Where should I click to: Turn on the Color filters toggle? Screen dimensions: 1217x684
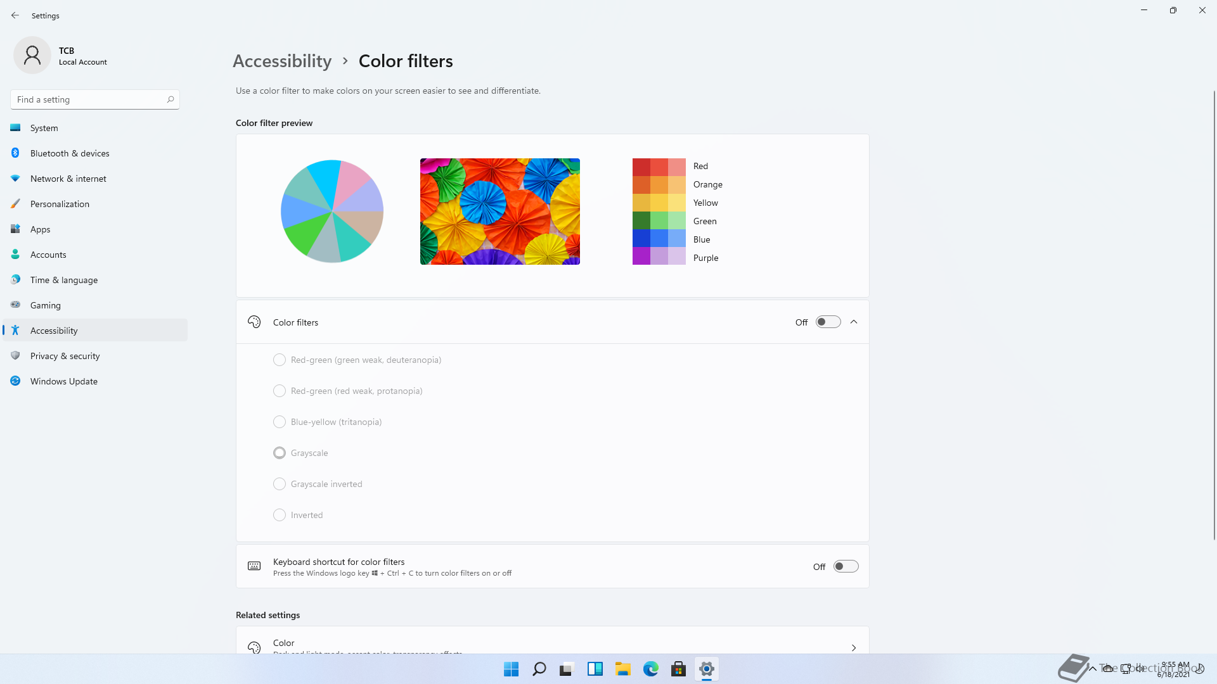point(828,322)
